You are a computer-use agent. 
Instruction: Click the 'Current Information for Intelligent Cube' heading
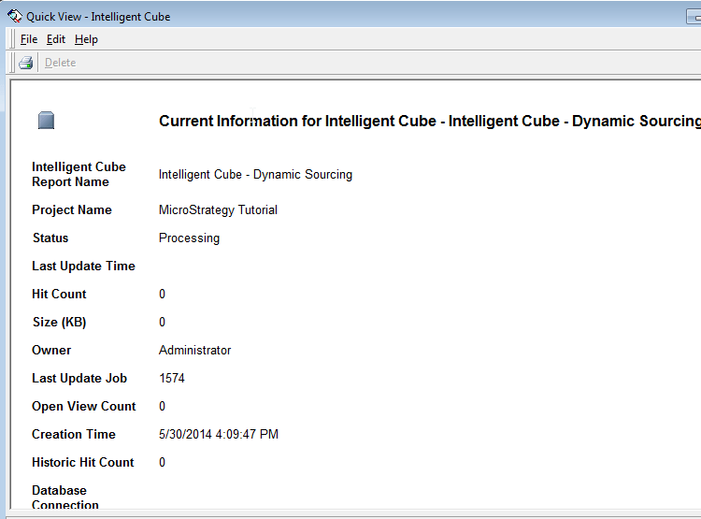tap(429, 122)
